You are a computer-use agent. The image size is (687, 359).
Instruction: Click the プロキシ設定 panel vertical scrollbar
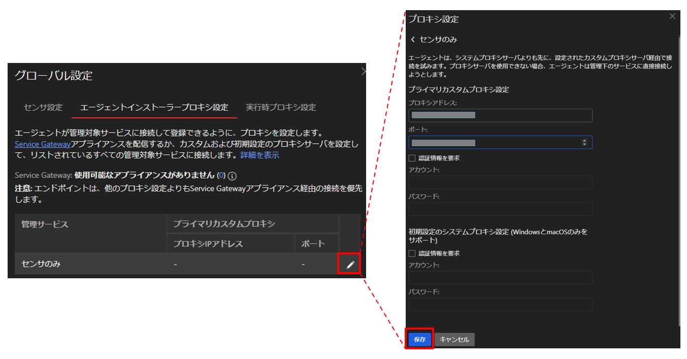point(679,178)
